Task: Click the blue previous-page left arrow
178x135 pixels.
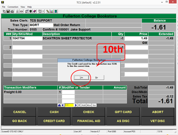Action: click(63, 105)
